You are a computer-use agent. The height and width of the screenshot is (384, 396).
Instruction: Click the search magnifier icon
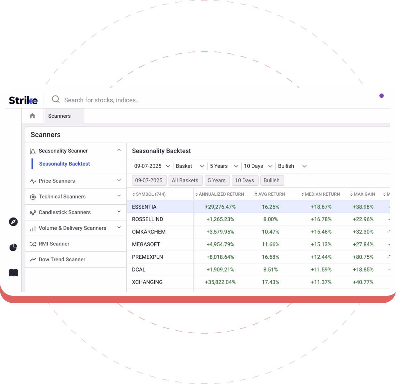coord(56,99)
